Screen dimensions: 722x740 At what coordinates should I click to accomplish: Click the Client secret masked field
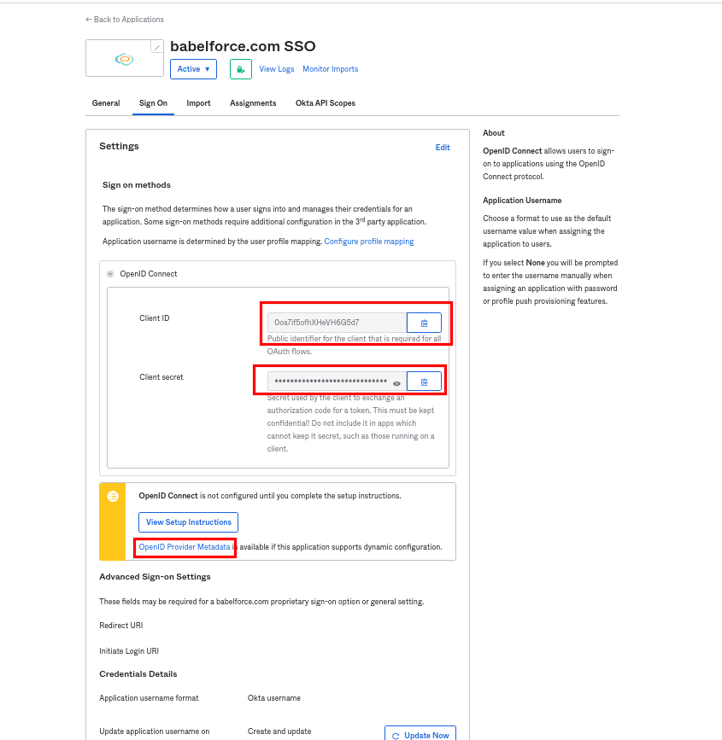[x=337, y=382]
